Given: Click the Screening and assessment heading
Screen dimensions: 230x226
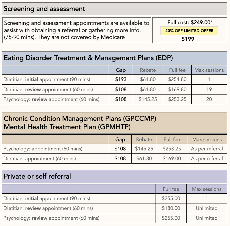Looking at the screenshot, I should coord(44,9).
